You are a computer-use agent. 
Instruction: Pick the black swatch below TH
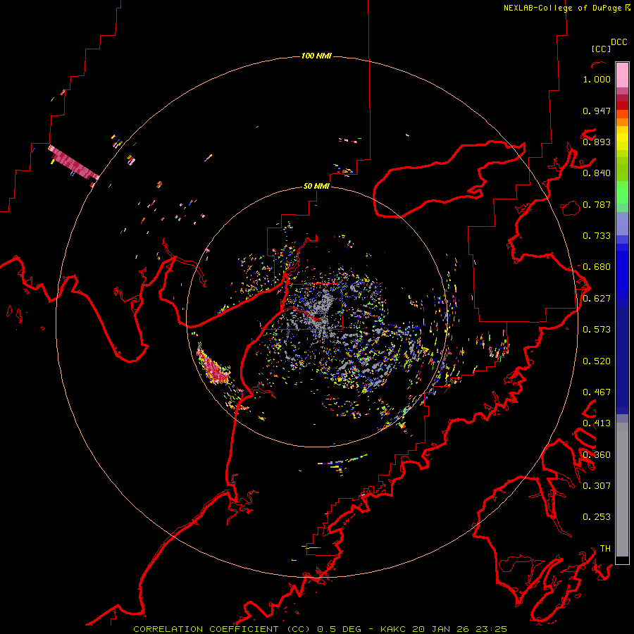click(x=622, y=559)
